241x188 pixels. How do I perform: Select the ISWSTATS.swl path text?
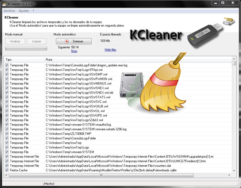(78, 97)
